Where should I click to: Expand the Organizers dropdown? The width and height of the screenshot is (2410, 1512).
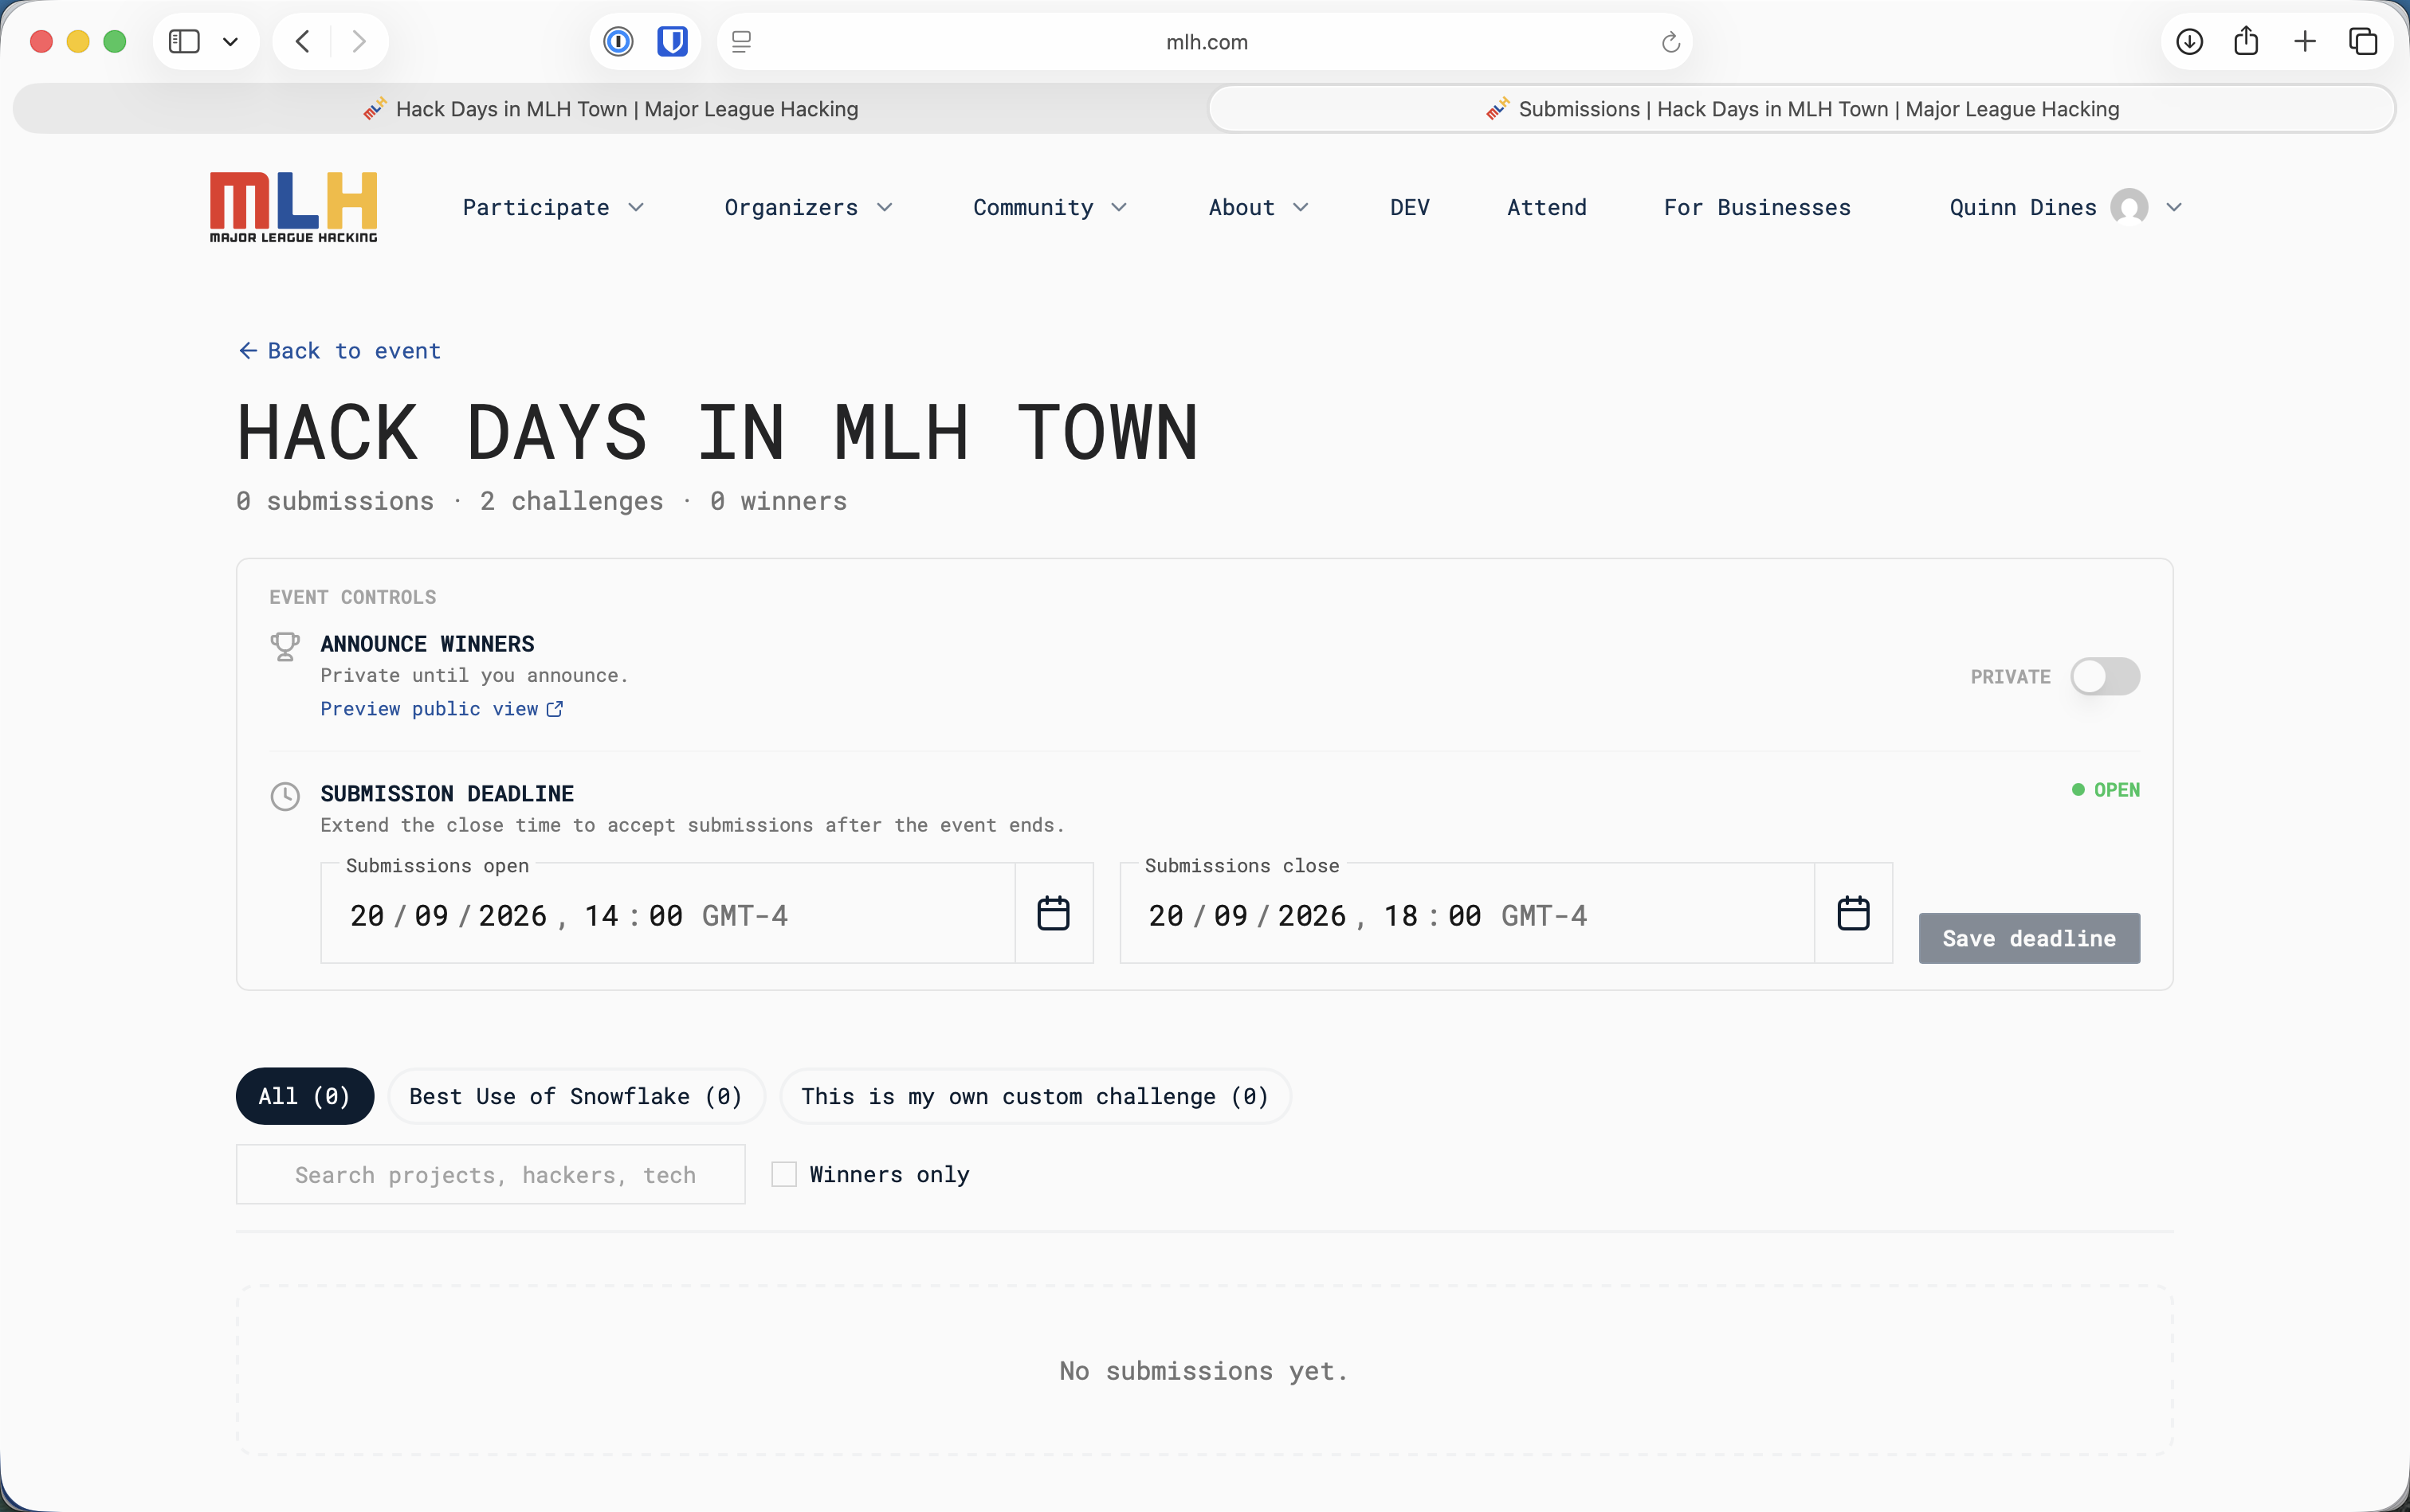click(x=808, y=208)
